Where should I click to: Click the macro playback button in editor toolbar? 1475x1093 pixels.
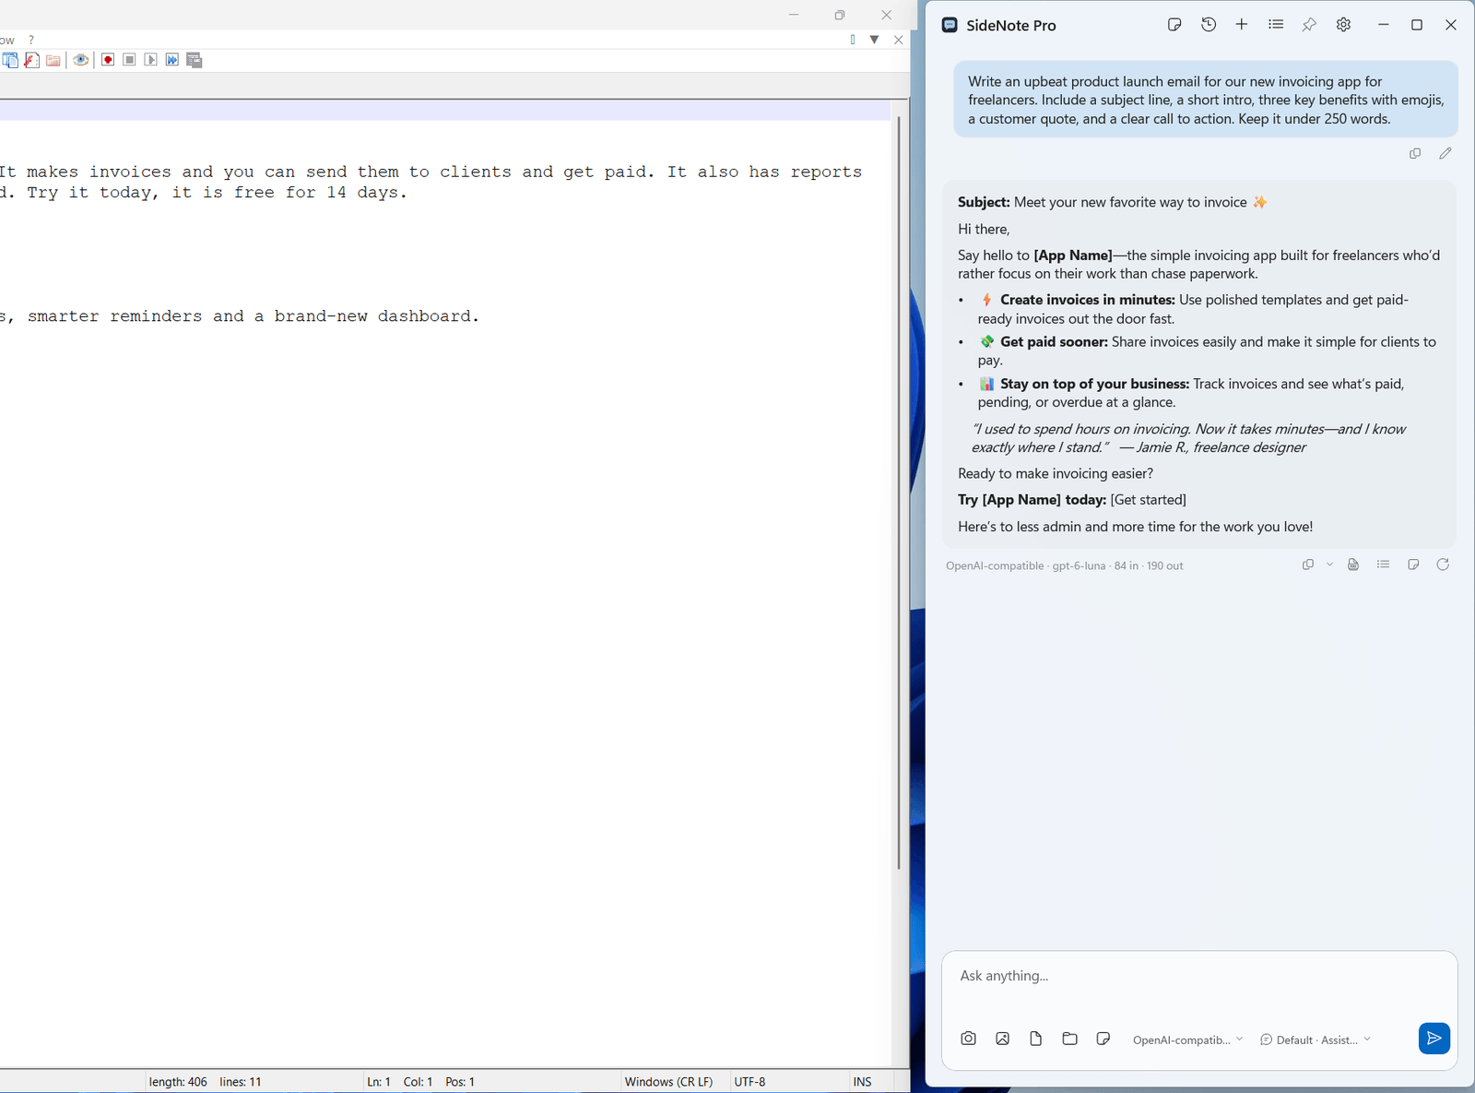pyautogui.click(x=150, y=60)
